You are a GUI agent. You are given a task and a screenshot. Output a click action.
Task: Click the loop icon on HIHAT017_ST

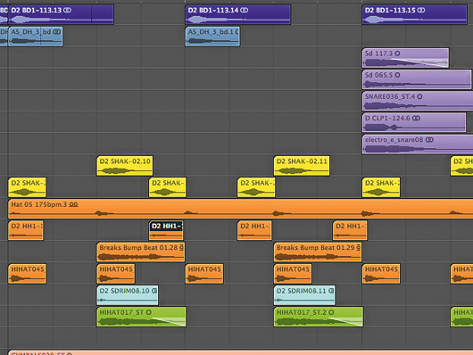pos(148,312)
